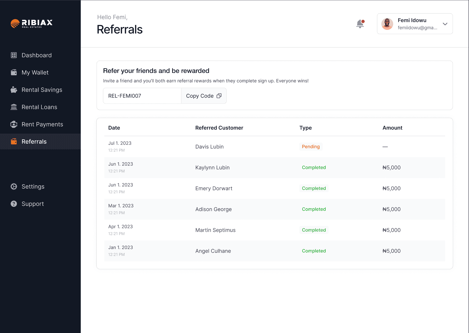Click the Settings gear icon
The width and height of the screenshot is (469, 333).
pos(14,186)
